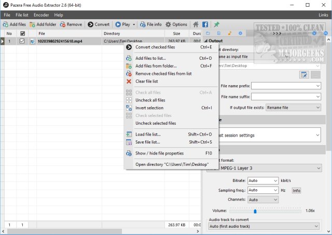Screen dimensions: 332x235
Task: Click the Add files to list menu icon
Action: 129,58
